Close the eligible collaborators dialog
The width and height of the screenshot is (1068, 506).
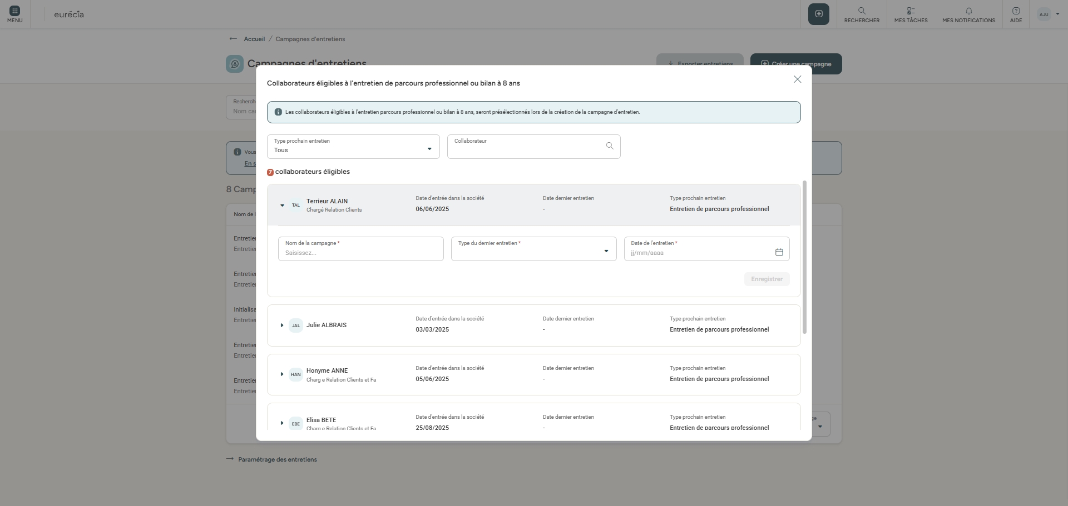click(797, 79)
